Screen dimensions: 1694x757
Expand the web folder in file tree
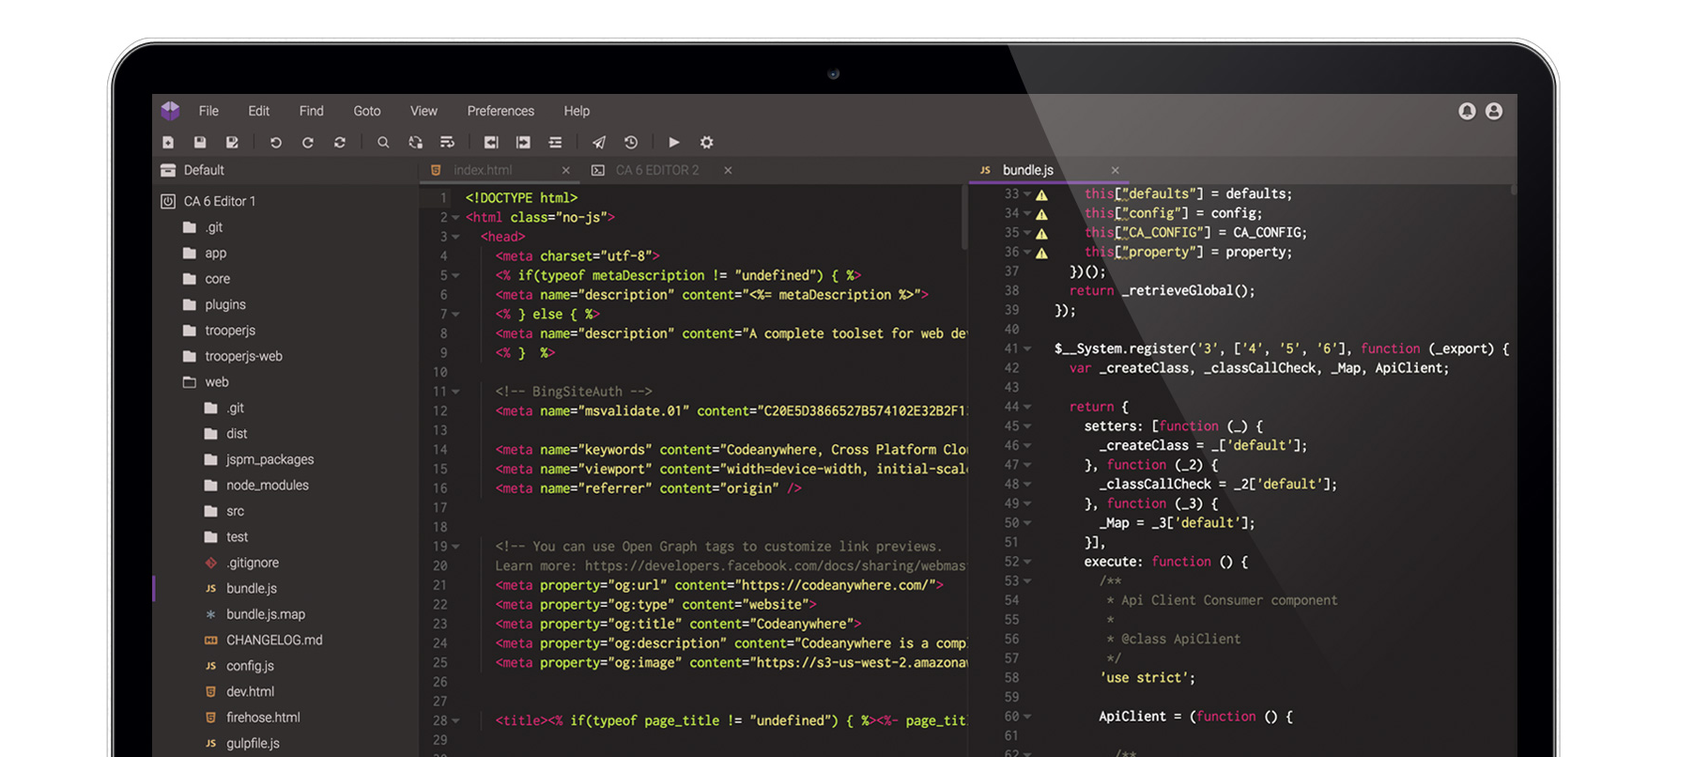click(x=216, y=382)
